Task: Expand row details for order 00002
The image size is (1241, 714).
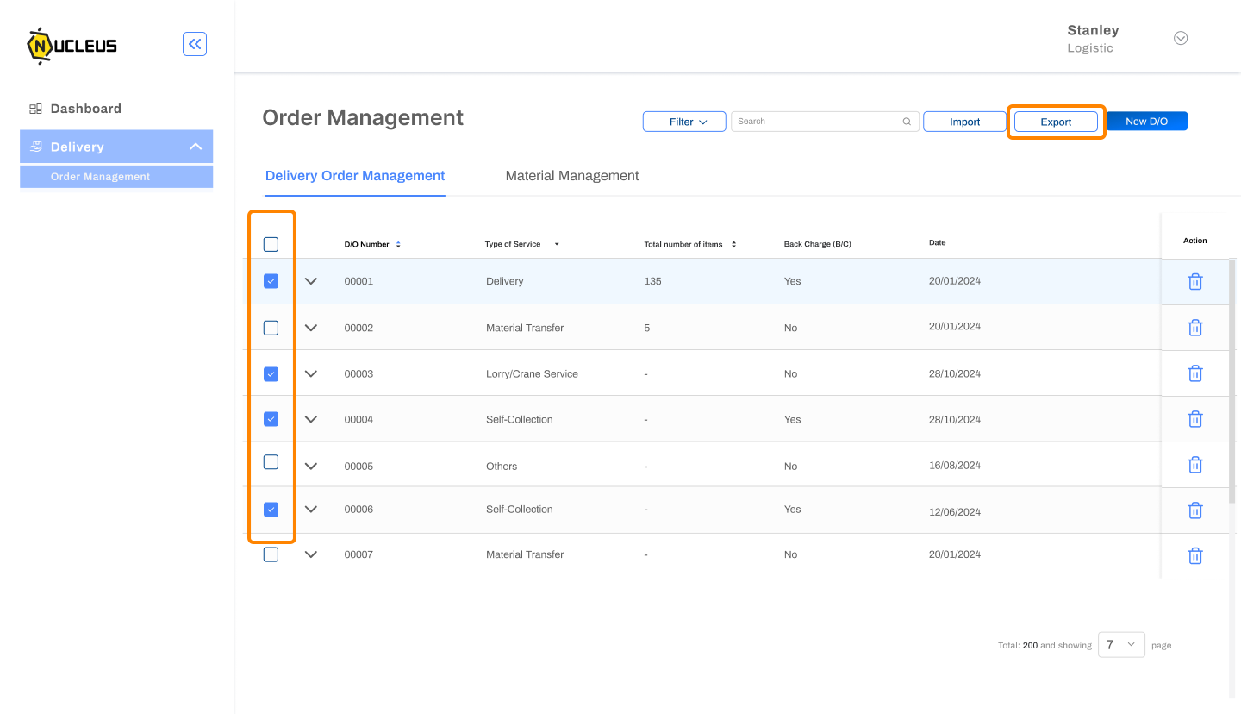Action: [x=311, y=328]
